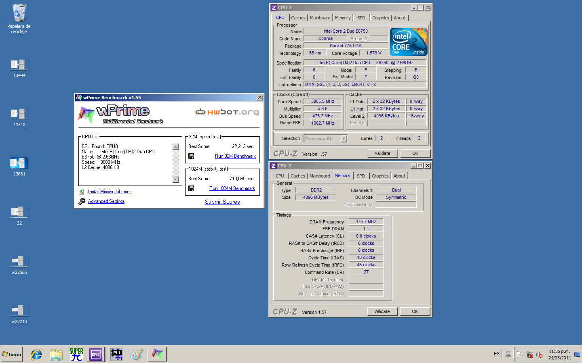The width and height of the screenshot is (582, 363).
Task: Switch to wPrime from the taskbar
Action: tap(157, 355)
